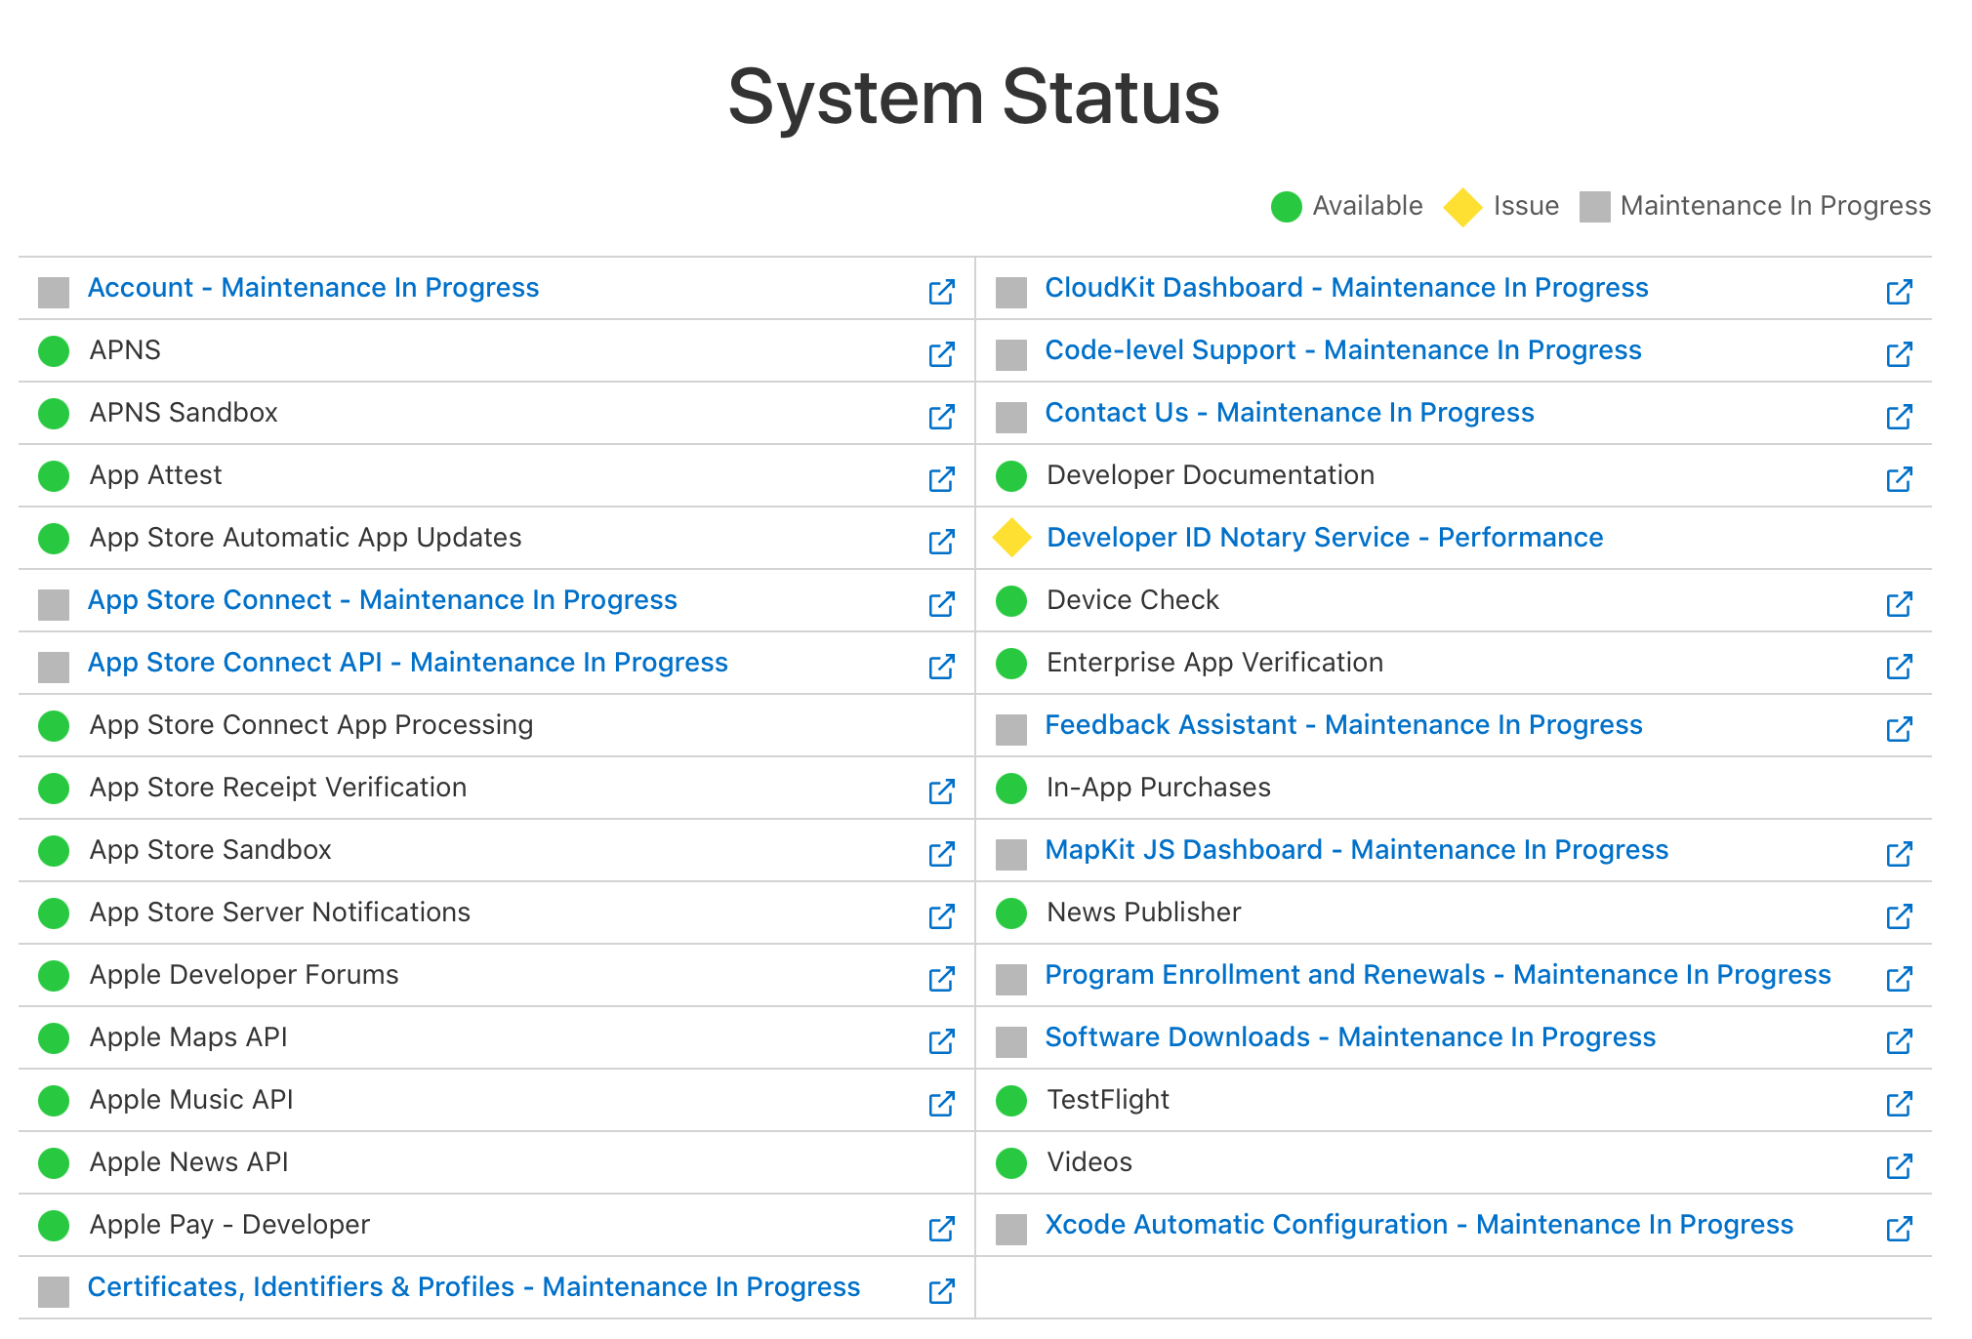The image size is (1972, 1339).
Task: Open Account - Maintenance In Progress link
Action: click(x=313, y=288)
